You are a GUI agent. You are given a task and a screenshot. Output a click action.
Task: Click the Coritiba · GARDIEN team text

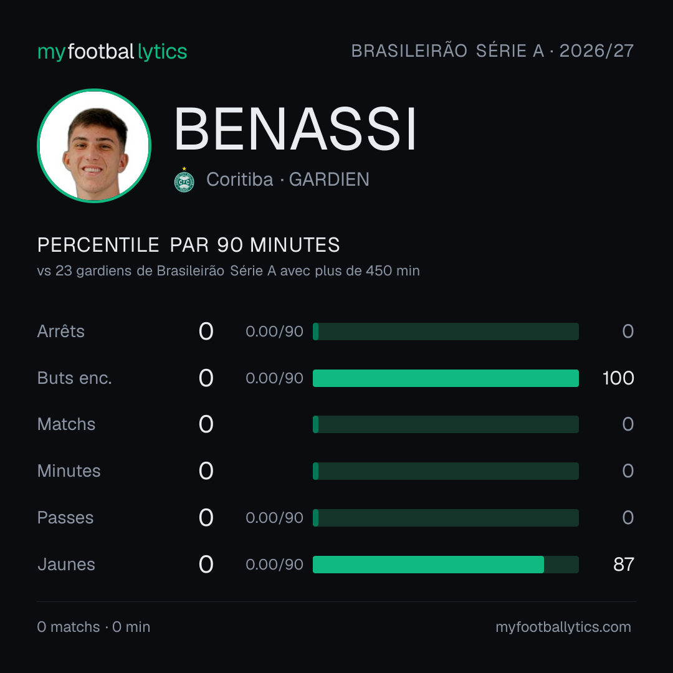click(287, 179)
